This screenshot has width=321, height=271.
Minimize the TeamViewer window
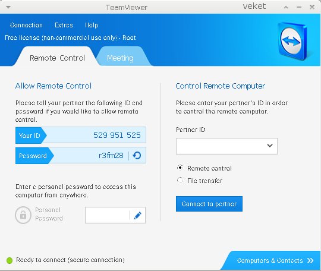click(299, 7)
